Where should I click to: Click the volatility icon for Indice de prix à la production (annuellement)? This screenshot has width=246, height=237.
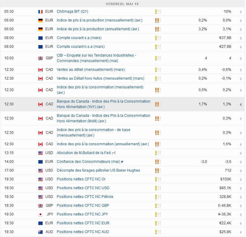click(158, 29)
